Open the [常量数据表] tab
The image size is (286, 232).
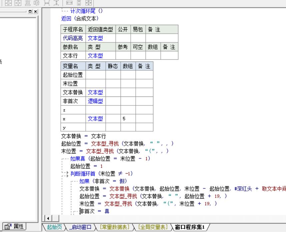point(115,227)
